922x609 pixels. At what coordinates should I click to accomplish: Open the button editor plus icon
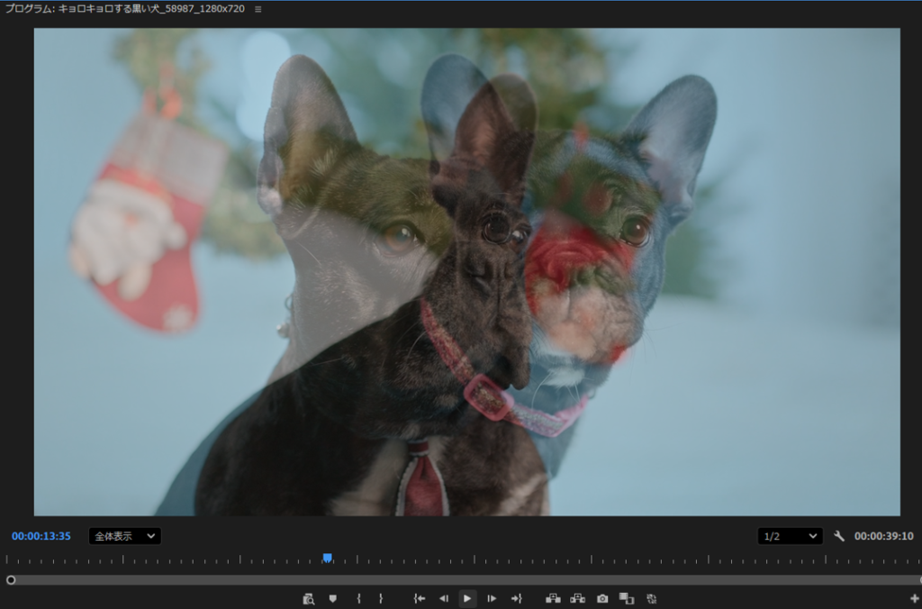coord(914,598)
